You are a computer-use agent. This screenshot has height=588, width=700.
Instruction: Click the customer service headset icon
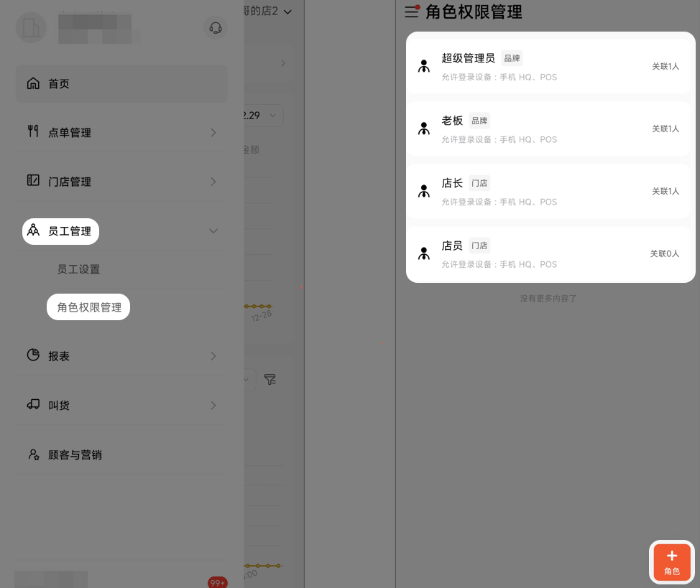tap(216, 28)
